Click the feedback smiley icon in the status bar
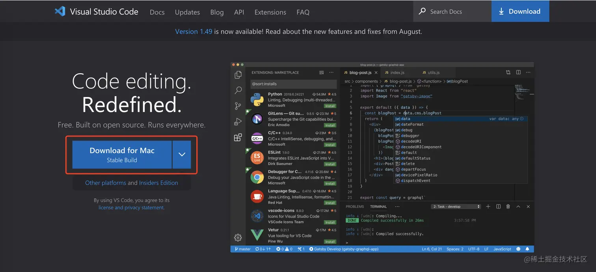 pyautogui.click(x=518, y=249)
